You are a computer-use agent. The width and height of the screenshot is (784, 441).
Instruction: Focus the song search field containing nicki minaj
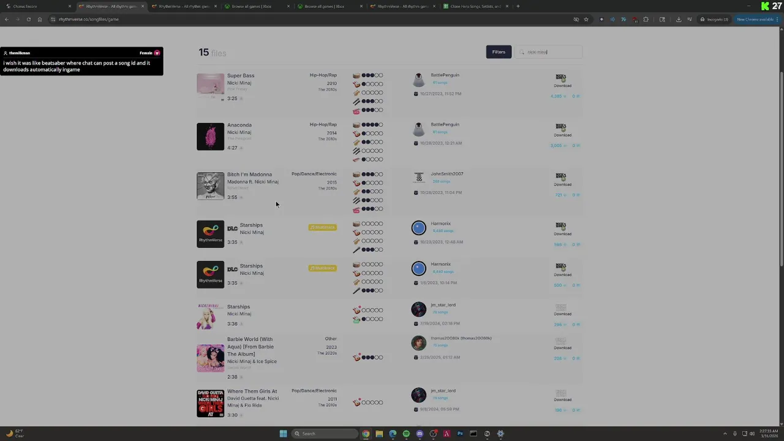548,52
